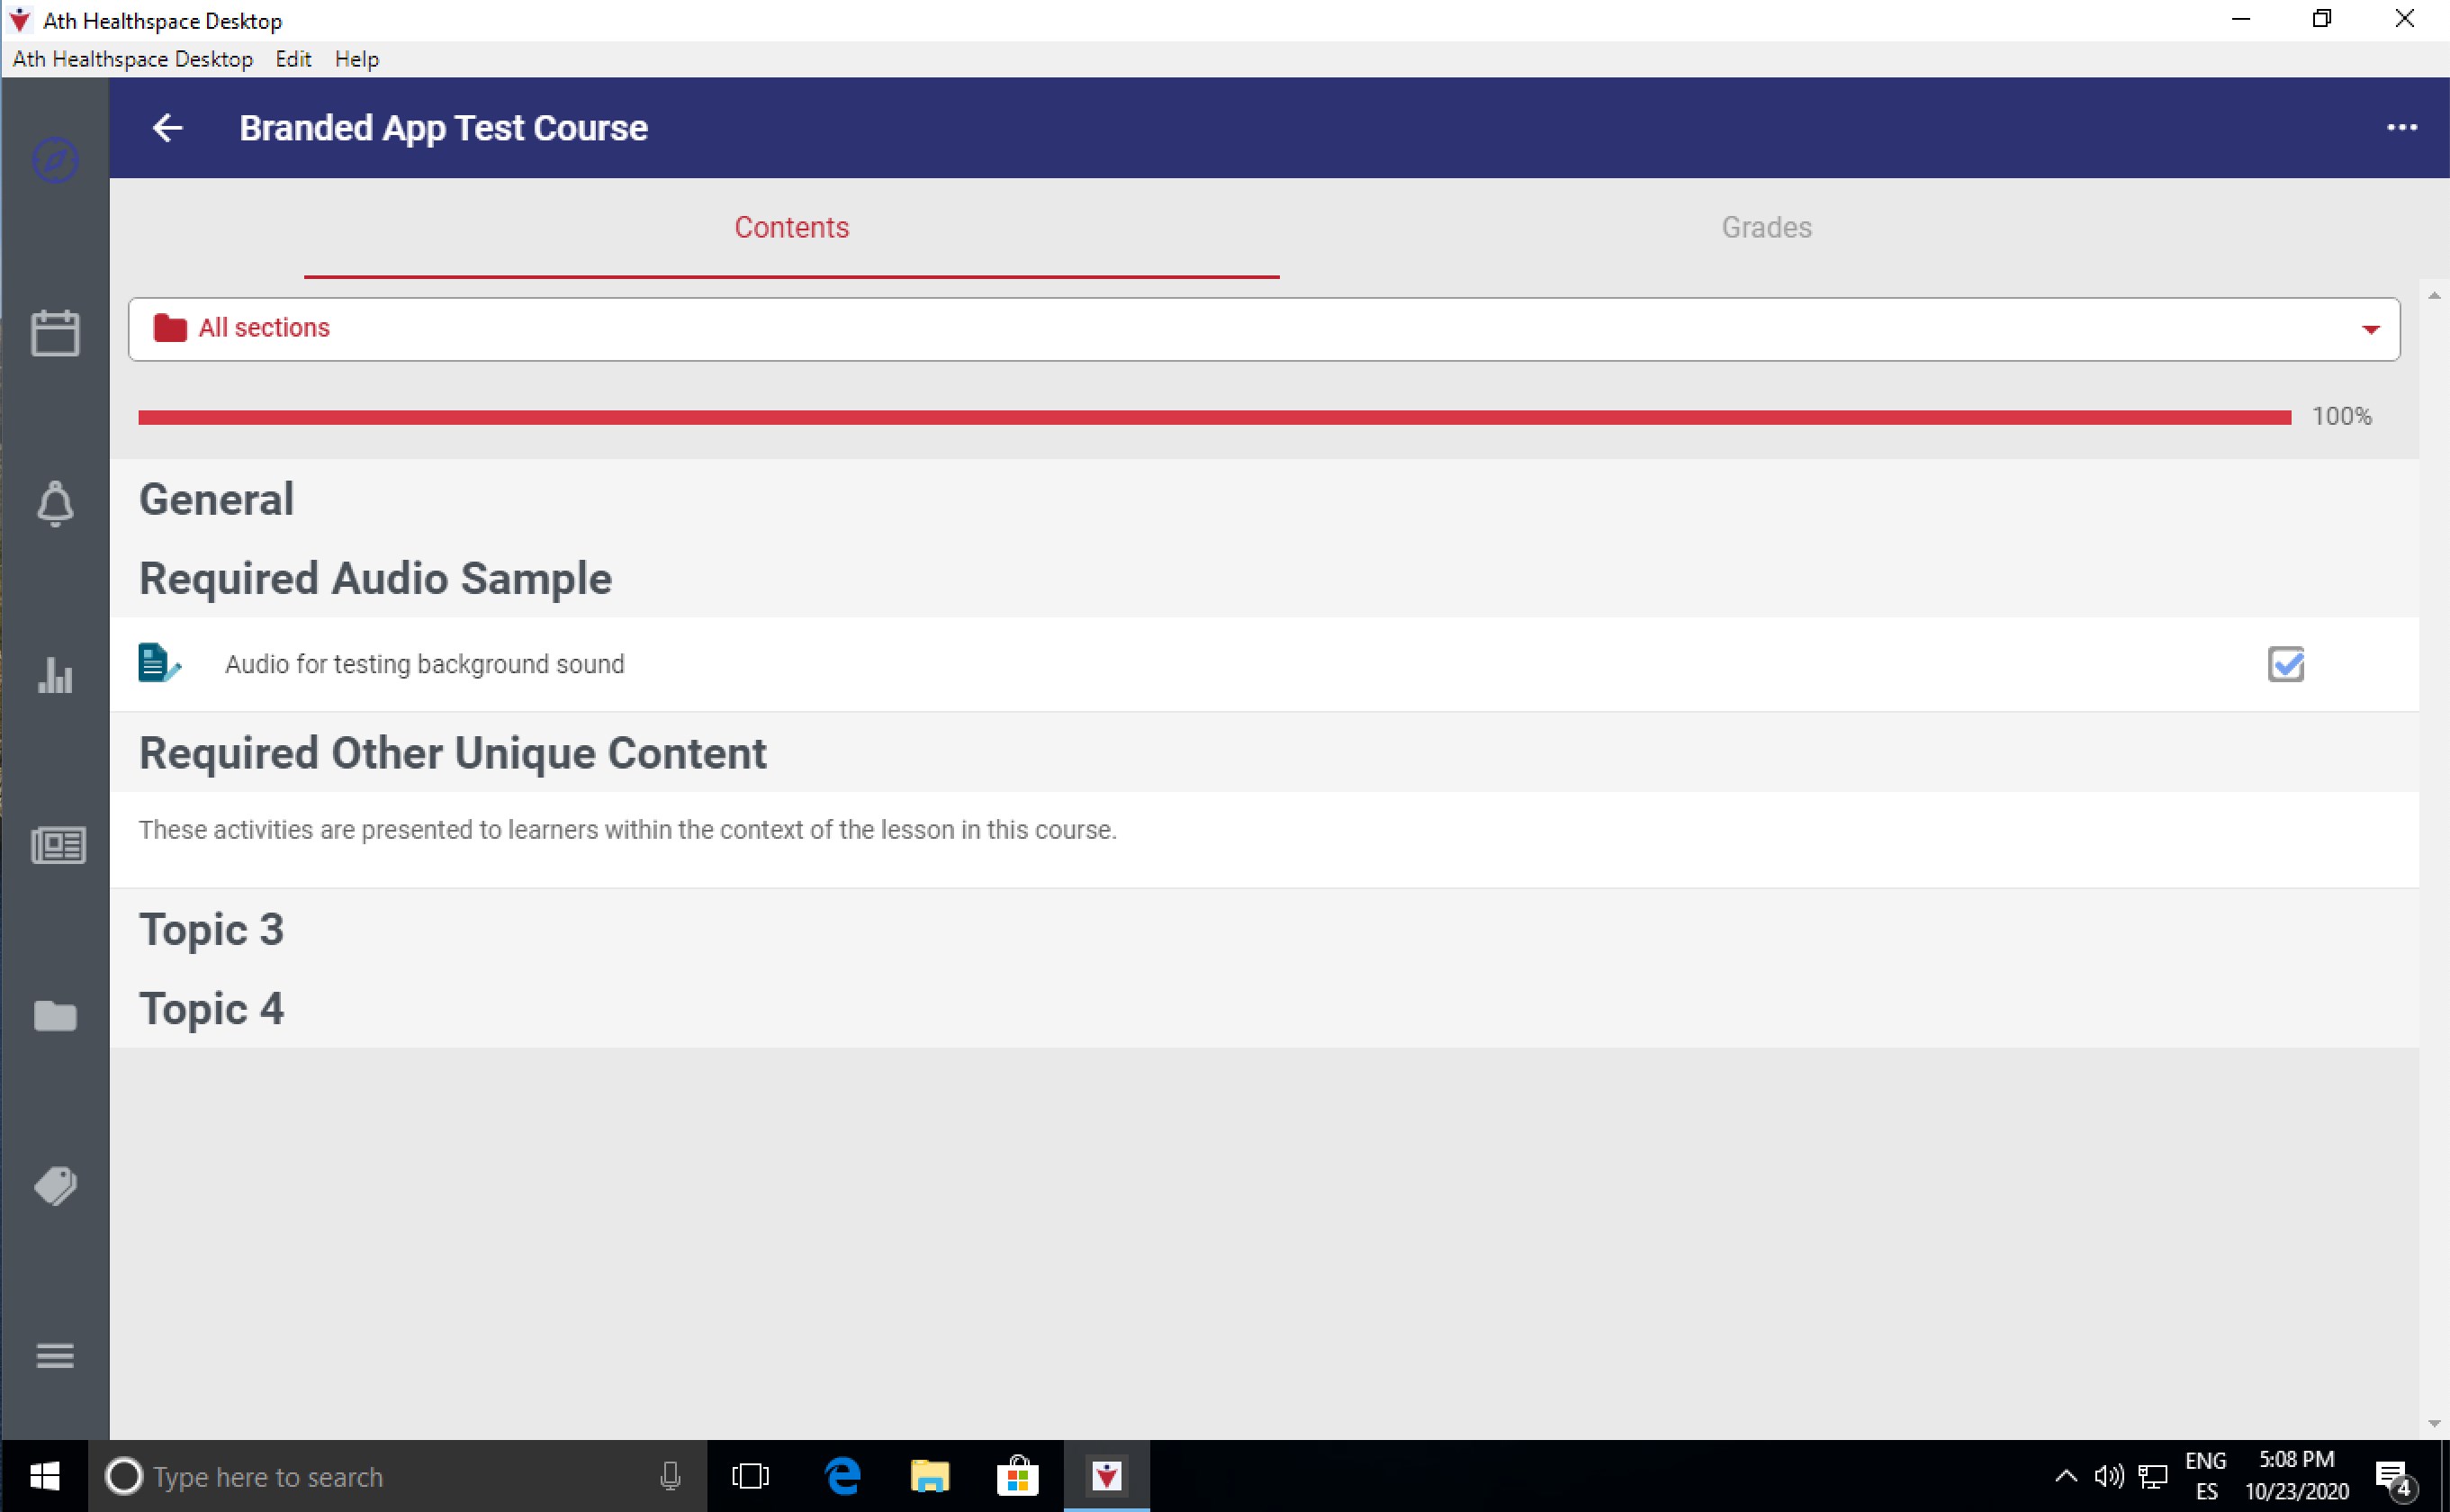This screenshot has height=1512, width=2450.
Task: Open the news feed sidebar icon
Action: (x=58, y=846)
